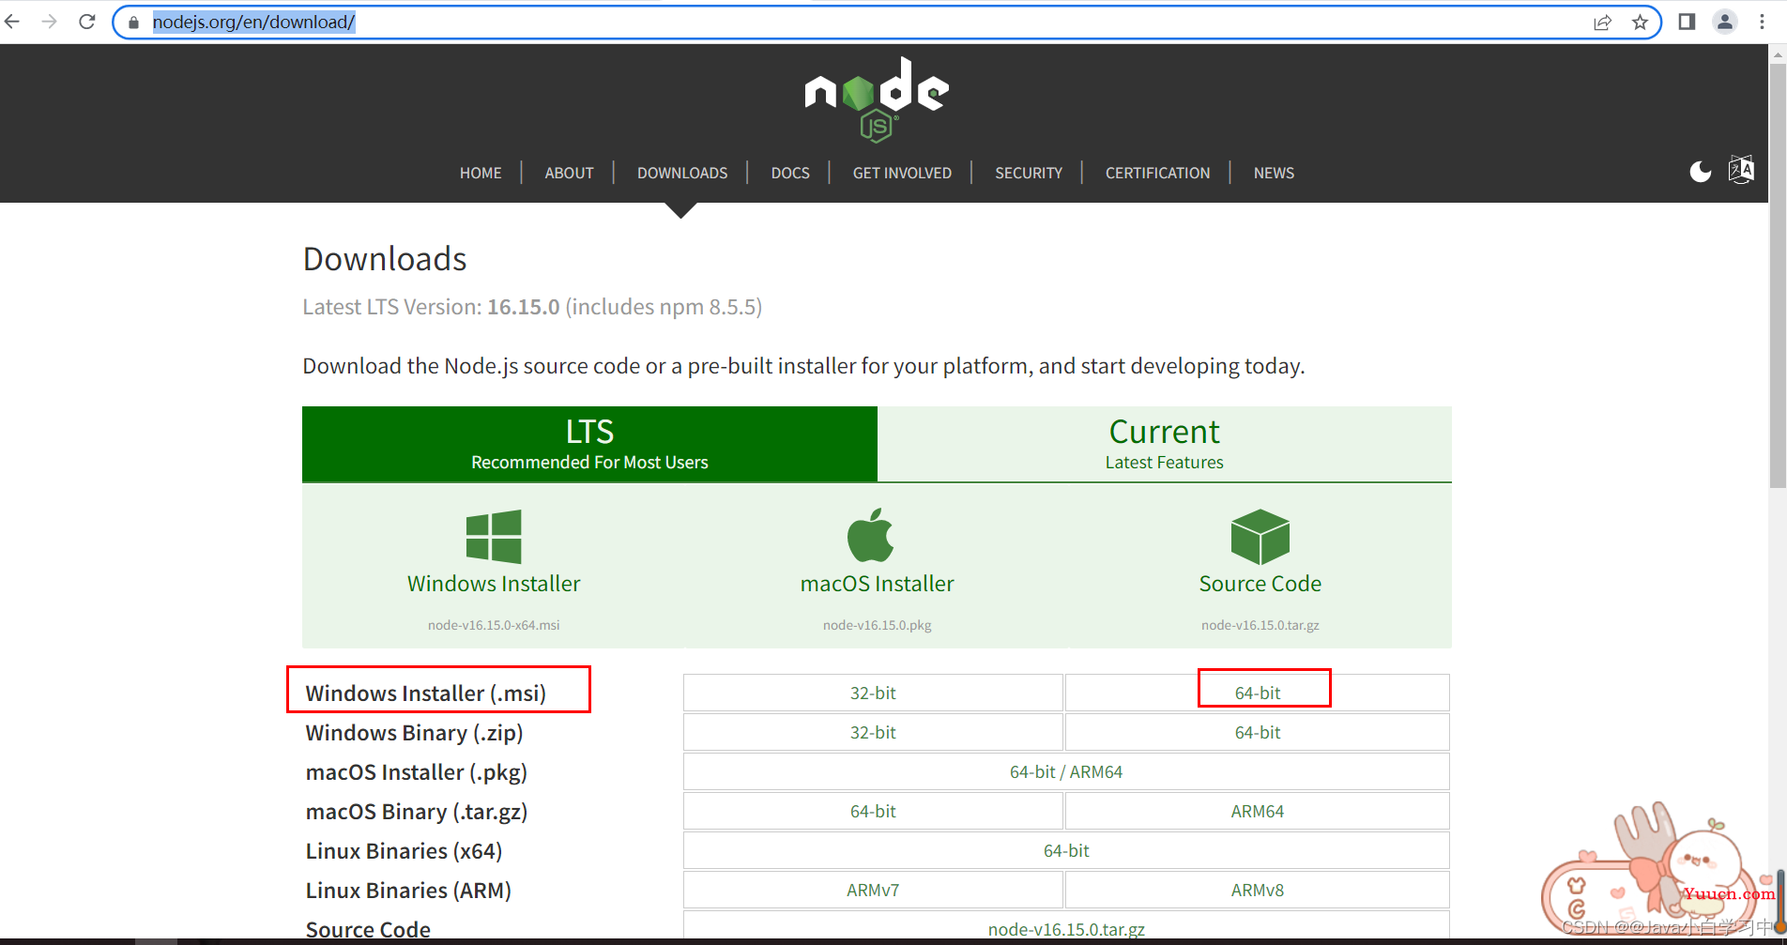
Task: Download Windows Installer (.msi) 32-bit
Action: pos(873,693)
